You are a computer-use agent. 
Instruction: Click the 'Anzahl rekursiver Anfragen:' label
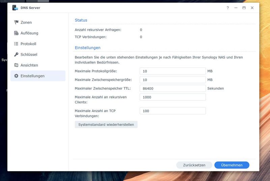(x=98, y=30)
